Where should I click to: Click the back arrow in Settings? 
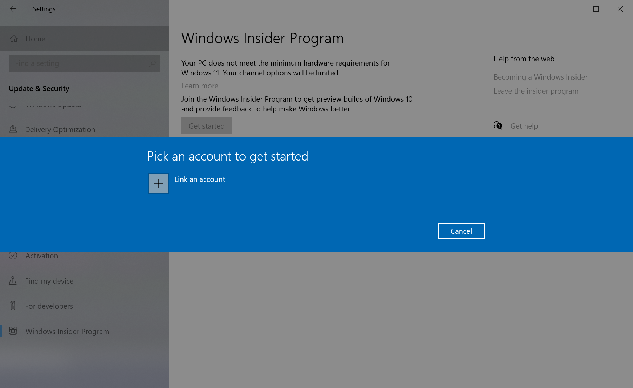[x=13, y=9]
